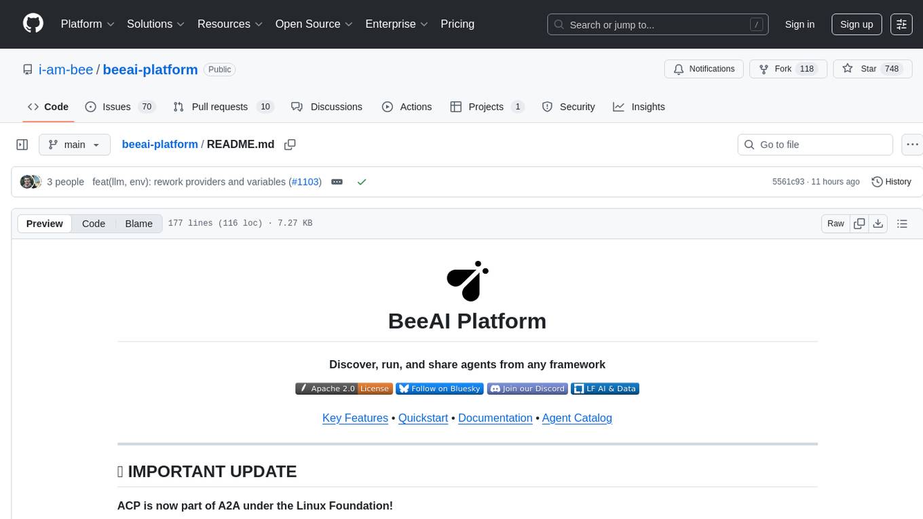Jump to Quickstart
The height and width of the screenshot is (519, 923).
point(423,418)
